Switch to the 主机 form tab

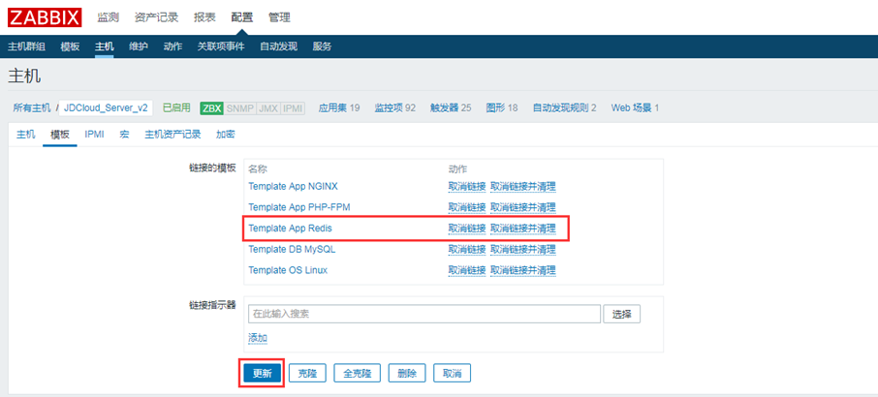click(x=26, y=135)
